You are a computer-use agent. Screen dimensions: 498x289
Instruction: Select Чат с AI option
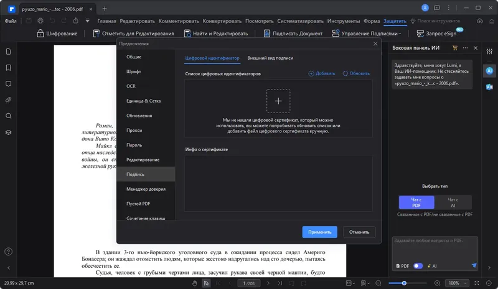[x=453, y=203]
